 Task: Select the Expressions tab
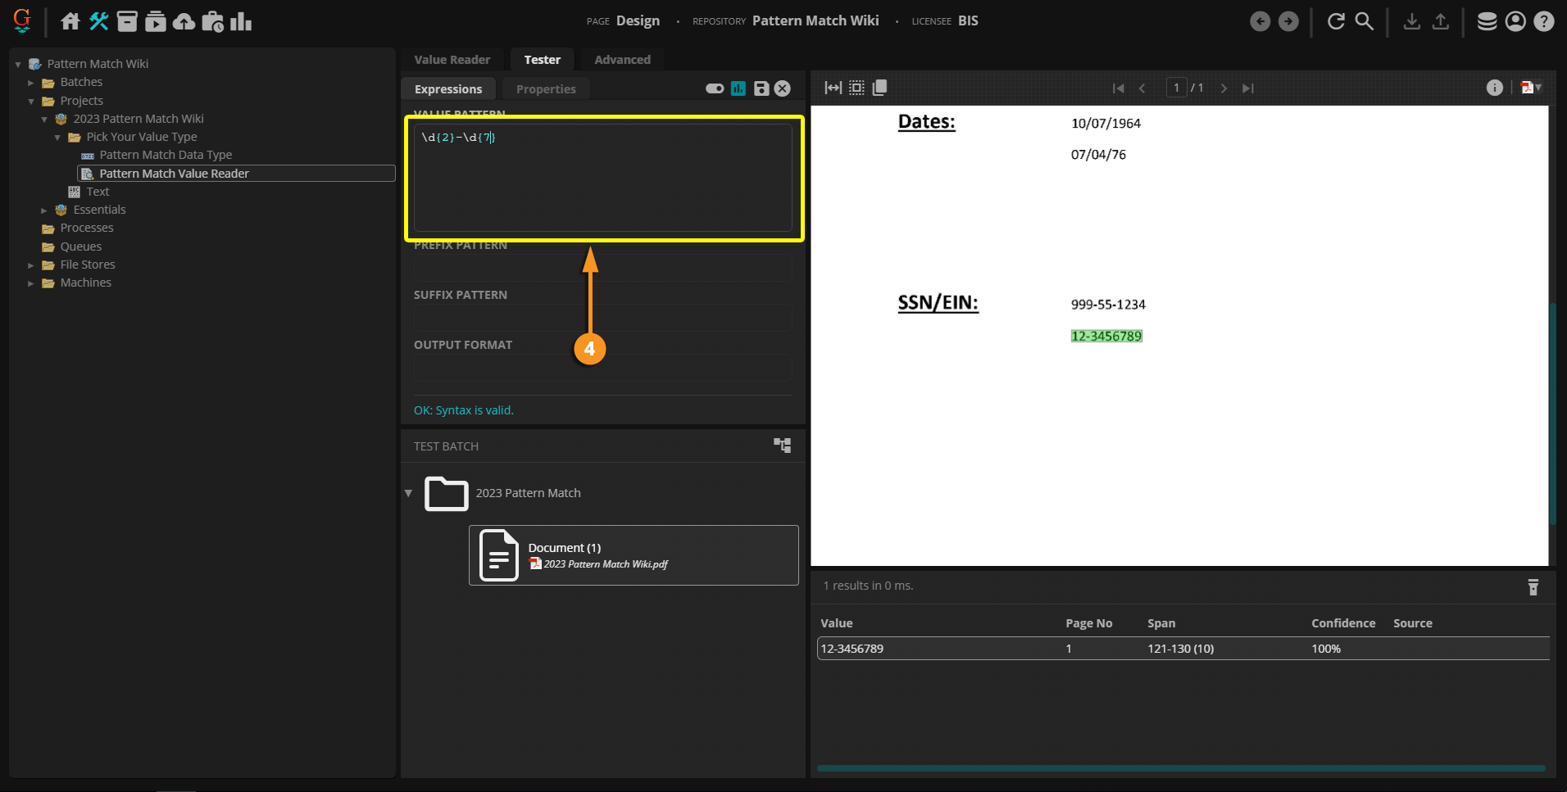[x=448, y=89]
